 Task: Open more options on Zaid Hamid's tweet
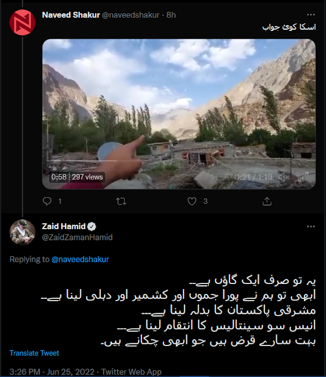click(x=311, y=226)
